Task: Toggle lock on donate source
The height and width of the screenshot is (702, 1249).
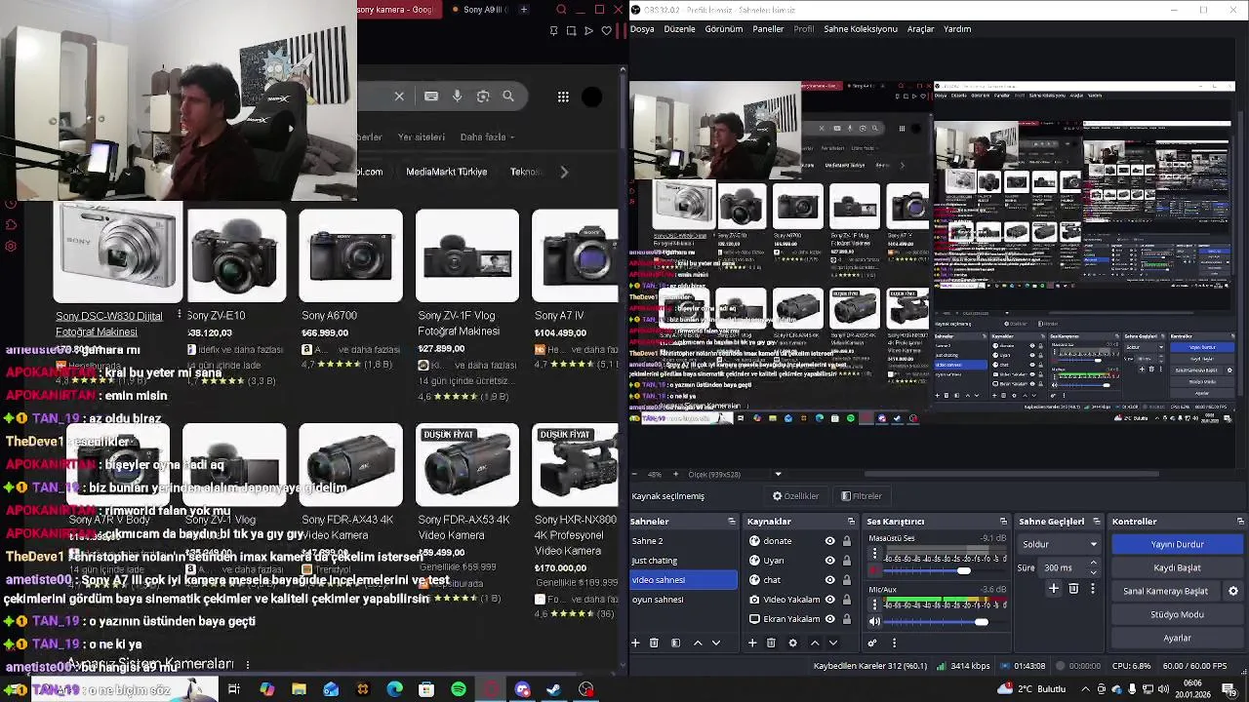Action: (x=847, y=541)
